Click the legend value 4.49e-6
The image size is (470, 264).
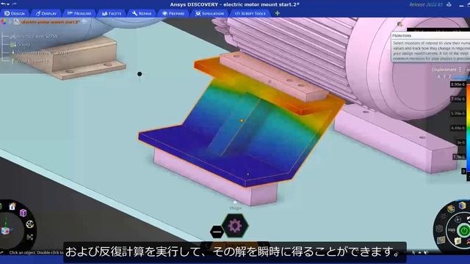(x=458, y=128)
